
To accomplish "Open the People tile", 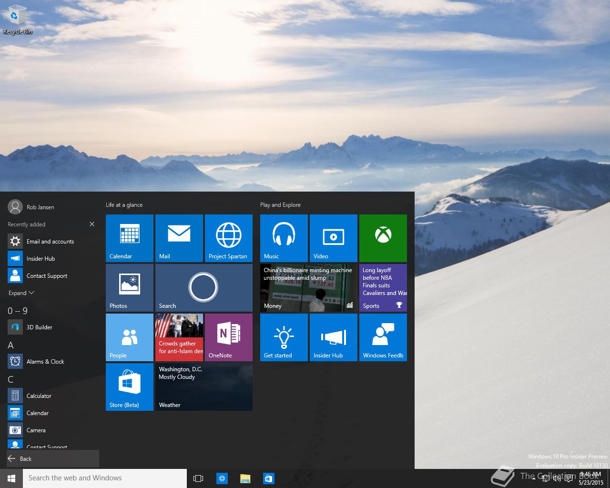I will click(130, 337).
